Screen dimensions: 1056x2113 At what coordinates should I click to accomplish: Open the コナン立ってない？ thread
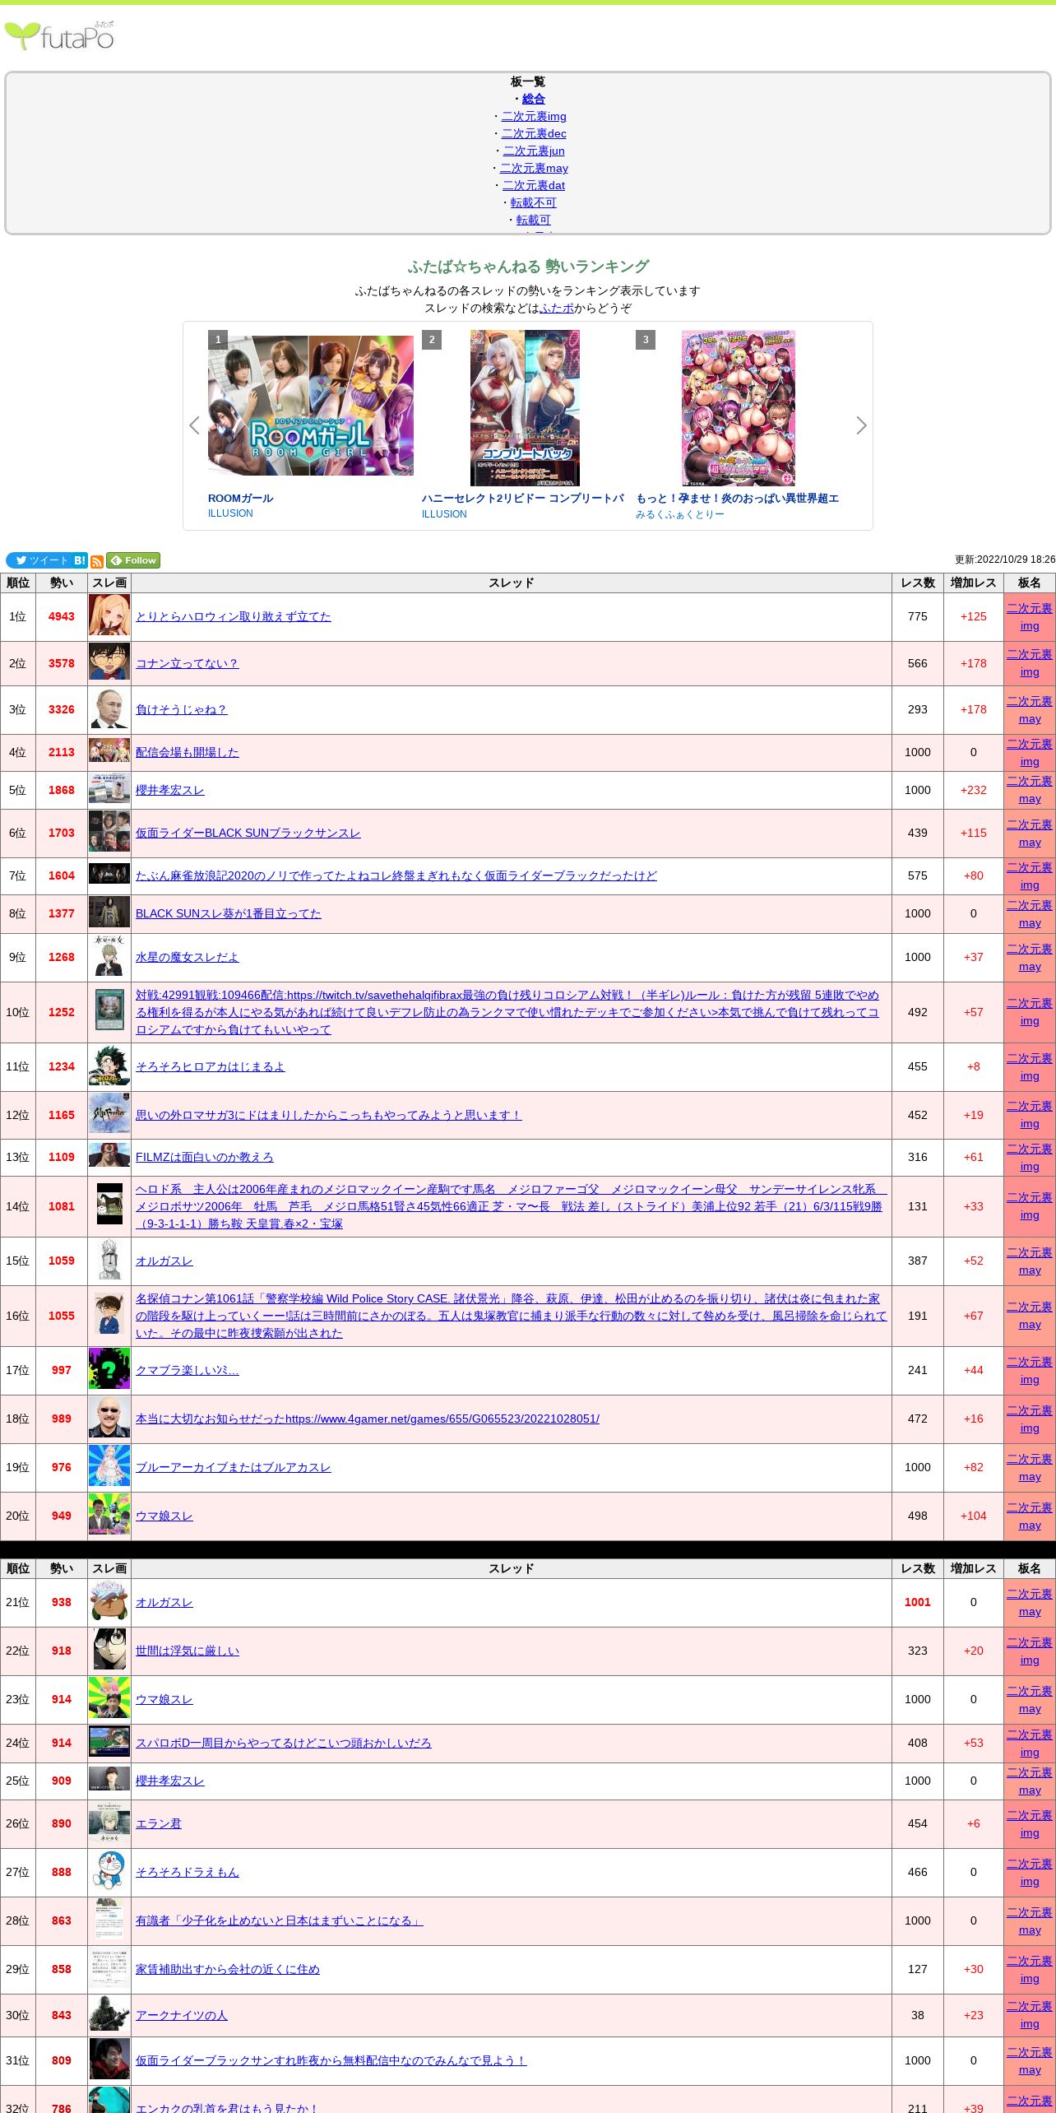(x=188, y=663)
